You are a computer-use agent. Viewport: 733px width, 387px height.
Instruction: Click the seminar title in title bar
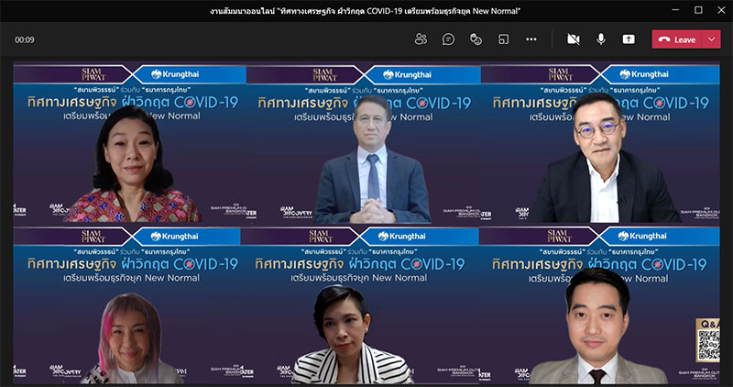click(365, 11)
